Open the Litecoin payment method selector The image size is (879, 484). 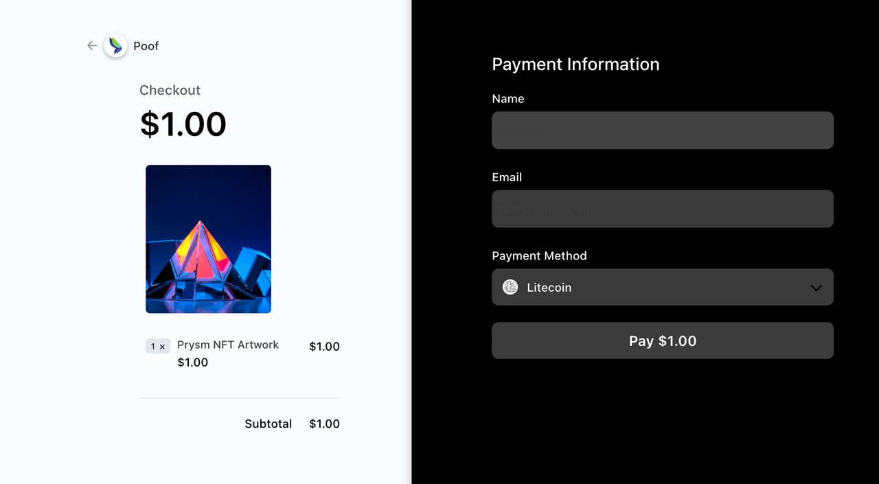click(662, 287)
